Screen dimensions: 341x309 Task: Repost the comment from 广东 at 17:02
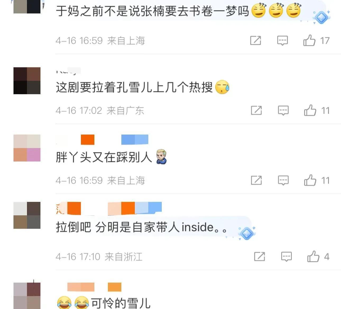click(x=256, y=111)
